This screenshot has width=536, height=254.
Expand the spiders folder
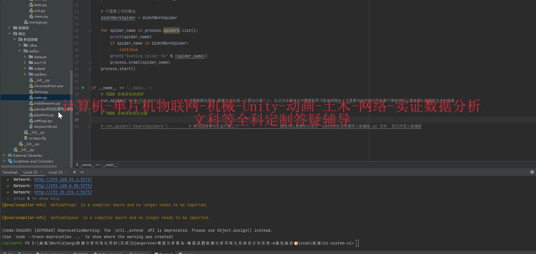pyautogui.click(x=25, y=74)
